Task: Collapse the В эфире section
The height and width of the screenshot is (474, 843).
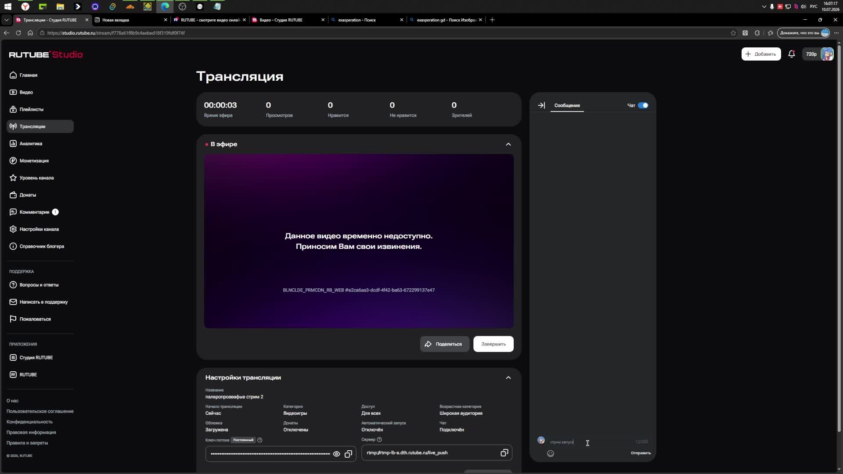Action: 508,144
